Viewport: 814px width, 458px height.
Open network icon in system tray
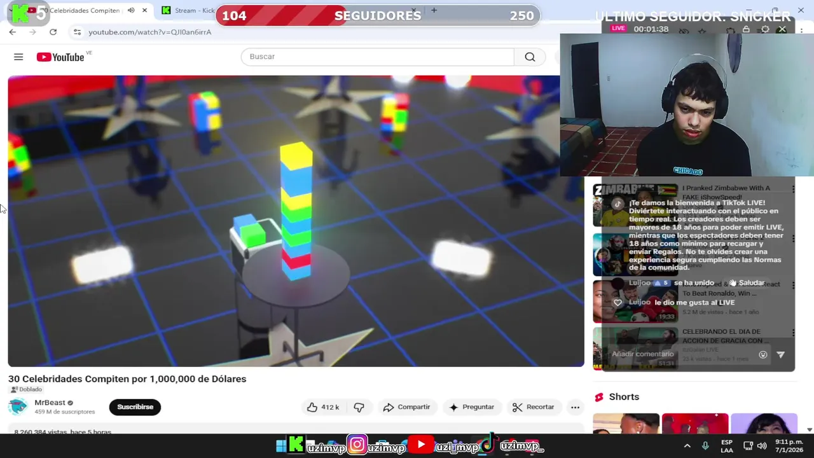point(748,446)
